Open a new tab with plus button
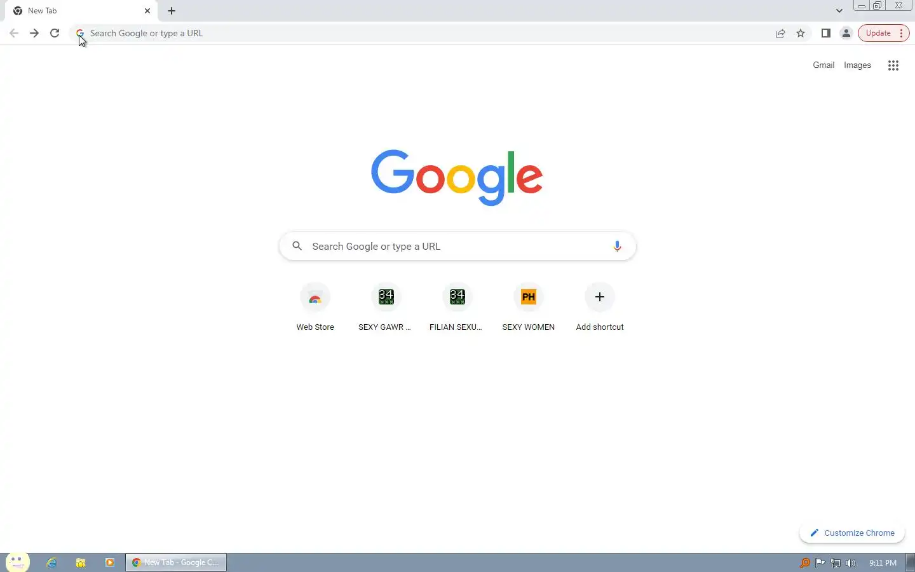 (172, 11)
